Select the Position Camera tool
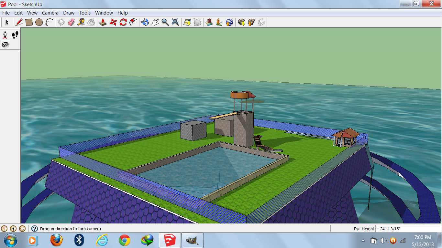 pyautogui.click(x=5, y=35)
